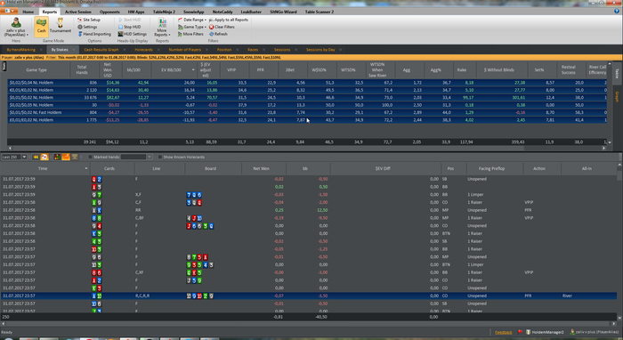The image size is (623, 340).
Task: Open More Filters
Action: 190,34
